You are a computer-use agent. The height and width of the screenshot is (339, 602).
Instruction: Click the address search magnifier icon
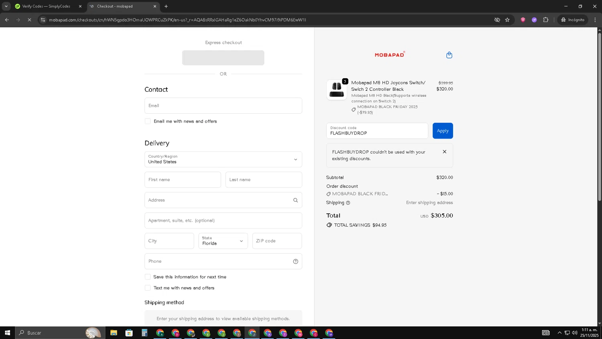pyautogui.click(x=295, y=200)
